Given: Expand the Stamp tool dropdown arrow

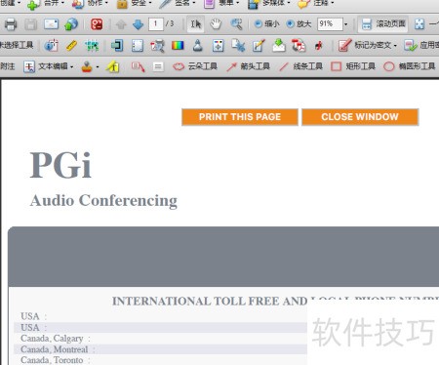Looking at the screenshot, I should (98, 67).
